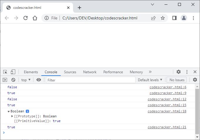The height and width of the screenshot is (140, 200).
Task: Open source link codescracker.html:21
Action: click(167, 127)
